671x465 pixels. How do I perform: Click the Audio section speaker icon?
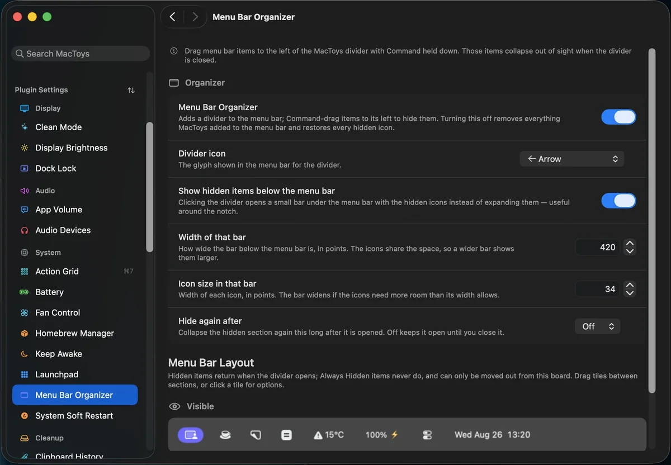(x=25, y=191)
